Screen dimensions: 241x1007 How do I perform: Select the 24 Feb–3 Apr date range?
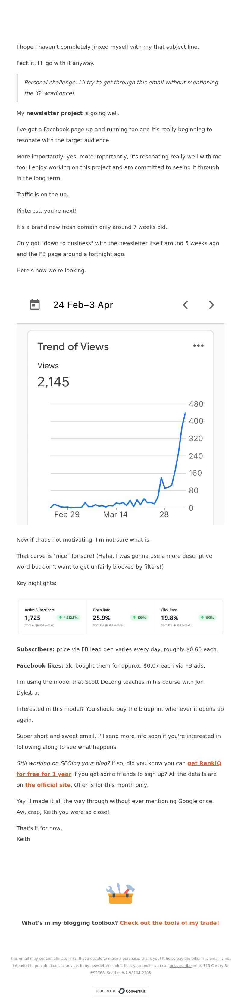[83, 305]
